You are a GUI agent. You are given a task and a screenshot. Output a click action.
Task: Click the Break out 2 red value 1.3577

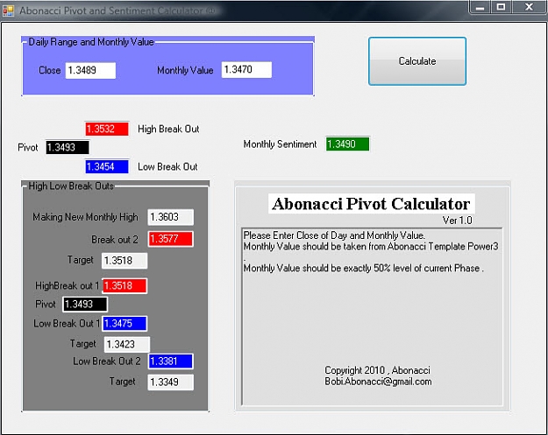click(171, 239)
